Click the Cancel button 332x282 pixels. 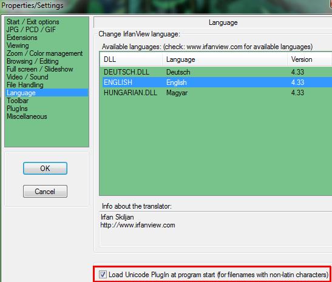click(x=45, y=192)
